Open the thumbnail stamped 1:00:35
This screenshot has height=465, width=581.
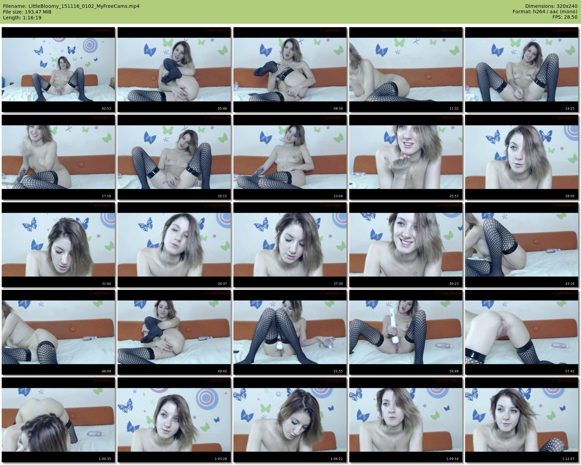click(x=58, y=420)
